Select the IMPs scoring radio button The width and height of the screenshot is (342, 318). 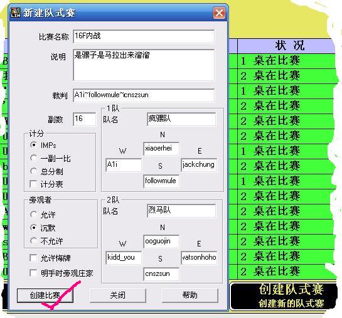click(x=34, y=145)
